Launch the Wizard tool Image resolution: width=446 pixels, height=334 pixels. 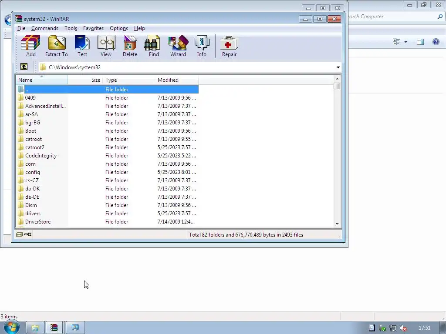[178, 46]
